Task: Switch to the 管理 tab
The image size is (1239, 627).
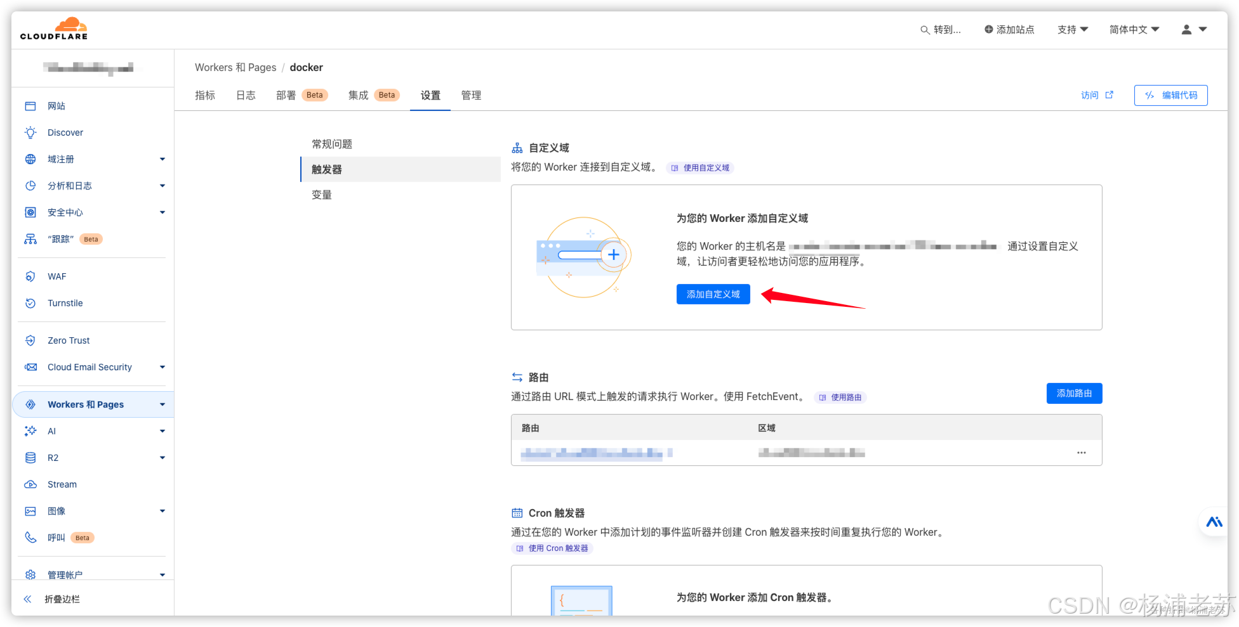Action: click(471, 95)
